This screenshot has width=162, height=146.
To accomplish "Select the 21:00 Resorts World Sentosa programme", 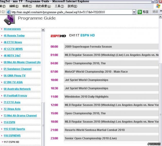I will click(95, 130).
